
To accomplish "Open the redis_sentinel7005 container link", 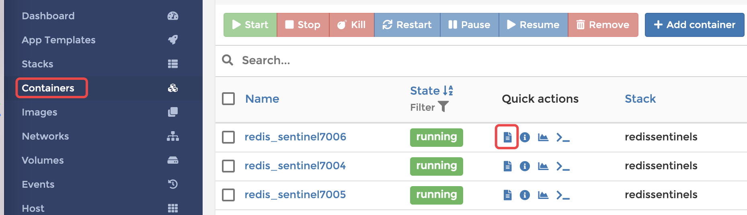I will pos(295,195).
